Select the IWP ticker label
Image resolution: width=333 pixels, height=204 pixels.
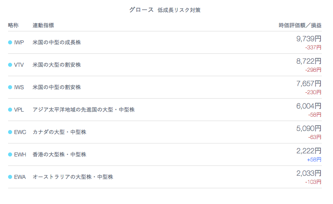pos(19,43)
